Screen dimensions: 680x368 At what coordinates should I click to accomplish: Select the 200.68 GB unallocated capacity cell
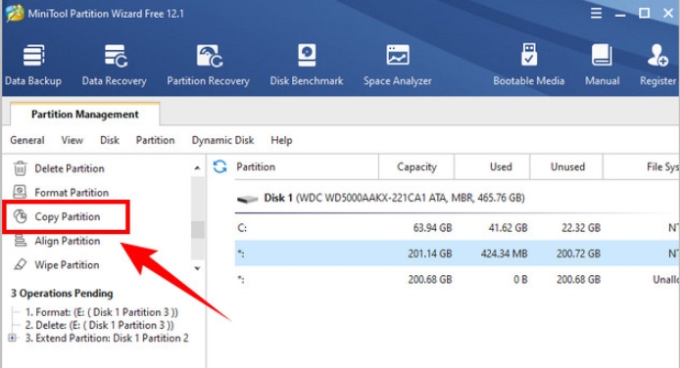click(430, 279)
